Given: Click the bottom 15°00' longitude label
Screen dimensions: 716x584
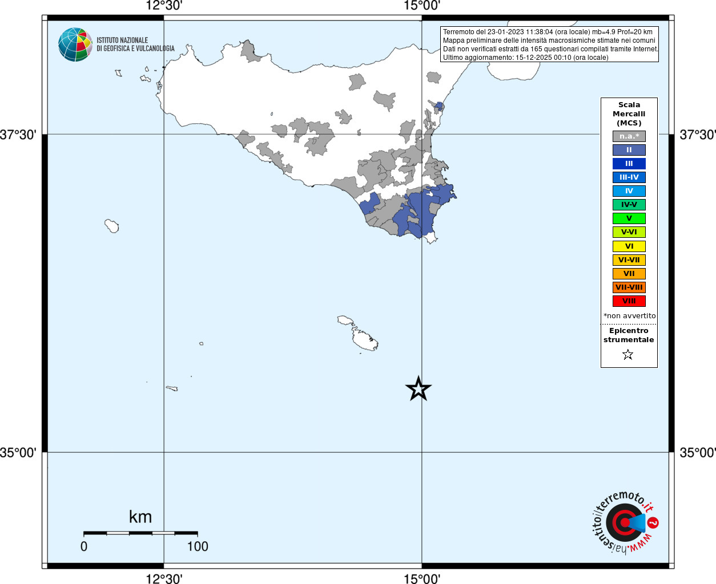Looking at the screenshot, I should click(x=422, y=579).
